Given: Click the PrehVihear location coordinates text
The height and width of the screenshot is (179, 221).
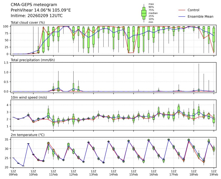Looking at the screenshot, I should click(40, 10).
